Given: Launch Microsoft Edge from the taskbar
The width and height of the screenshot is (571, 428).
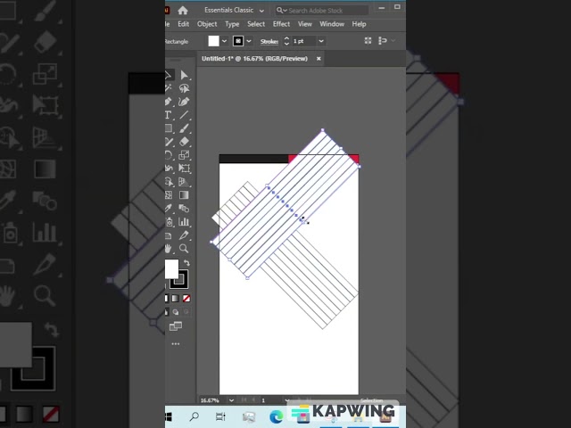Looking at the screenshot, I should pyautogui.click(x=276, y=417).
